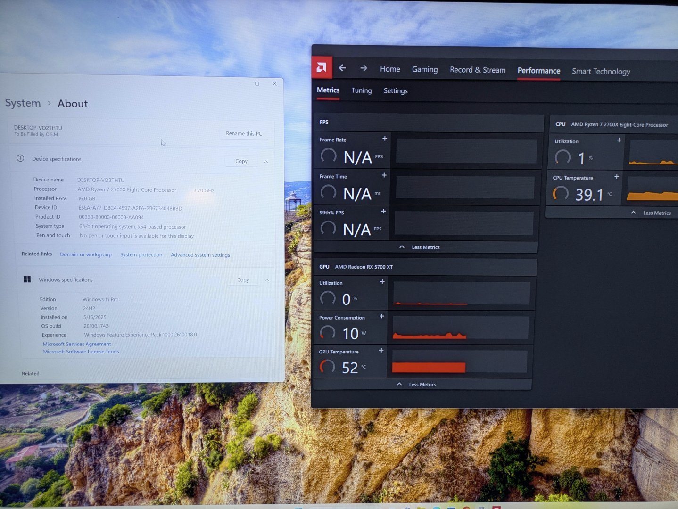The image size is (678, 509).
Task: Click Rename this PC button
Action: coord(244,134)
